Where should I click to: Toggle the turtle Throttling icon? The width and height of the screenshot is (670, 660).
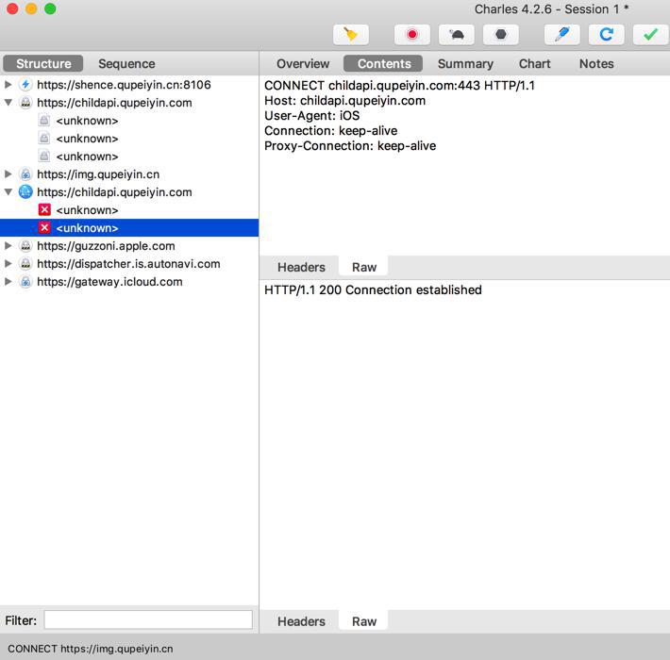click(x=457, y=35)
